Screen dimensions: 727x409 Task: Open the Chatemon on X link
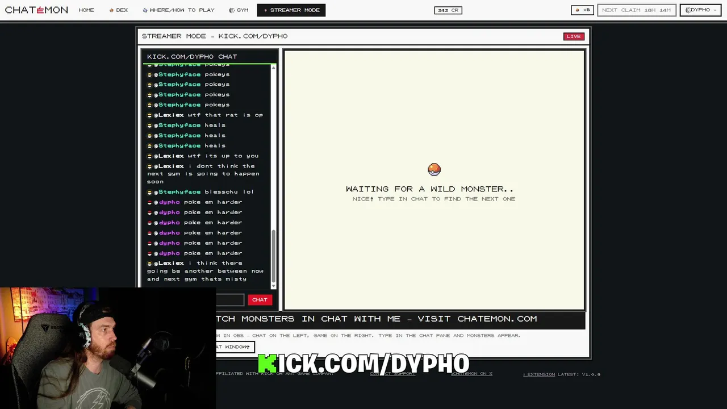[x=471, y=374]
